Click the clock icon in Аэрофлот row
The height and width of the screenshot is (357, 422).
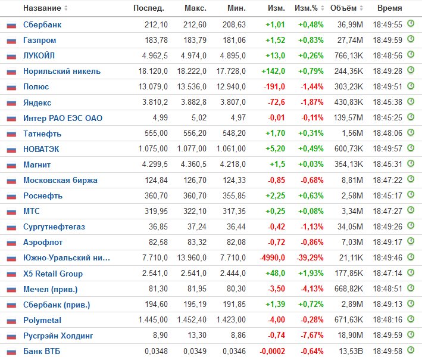[x=411, y=241]
